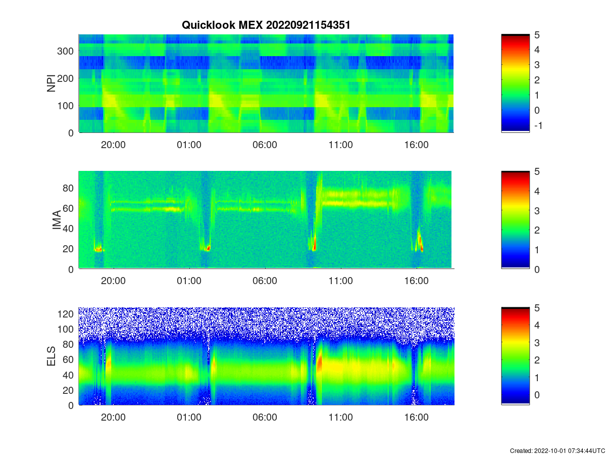Click the 0 label on ELS color bar
Viewport: 606px width, 455px height.
[x=537, y=395]
